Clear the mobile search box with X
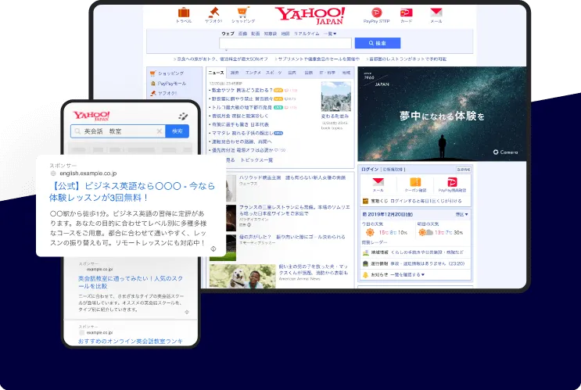Image resolution: width=581 pixels, height=390 pixels. coord(160,131)
